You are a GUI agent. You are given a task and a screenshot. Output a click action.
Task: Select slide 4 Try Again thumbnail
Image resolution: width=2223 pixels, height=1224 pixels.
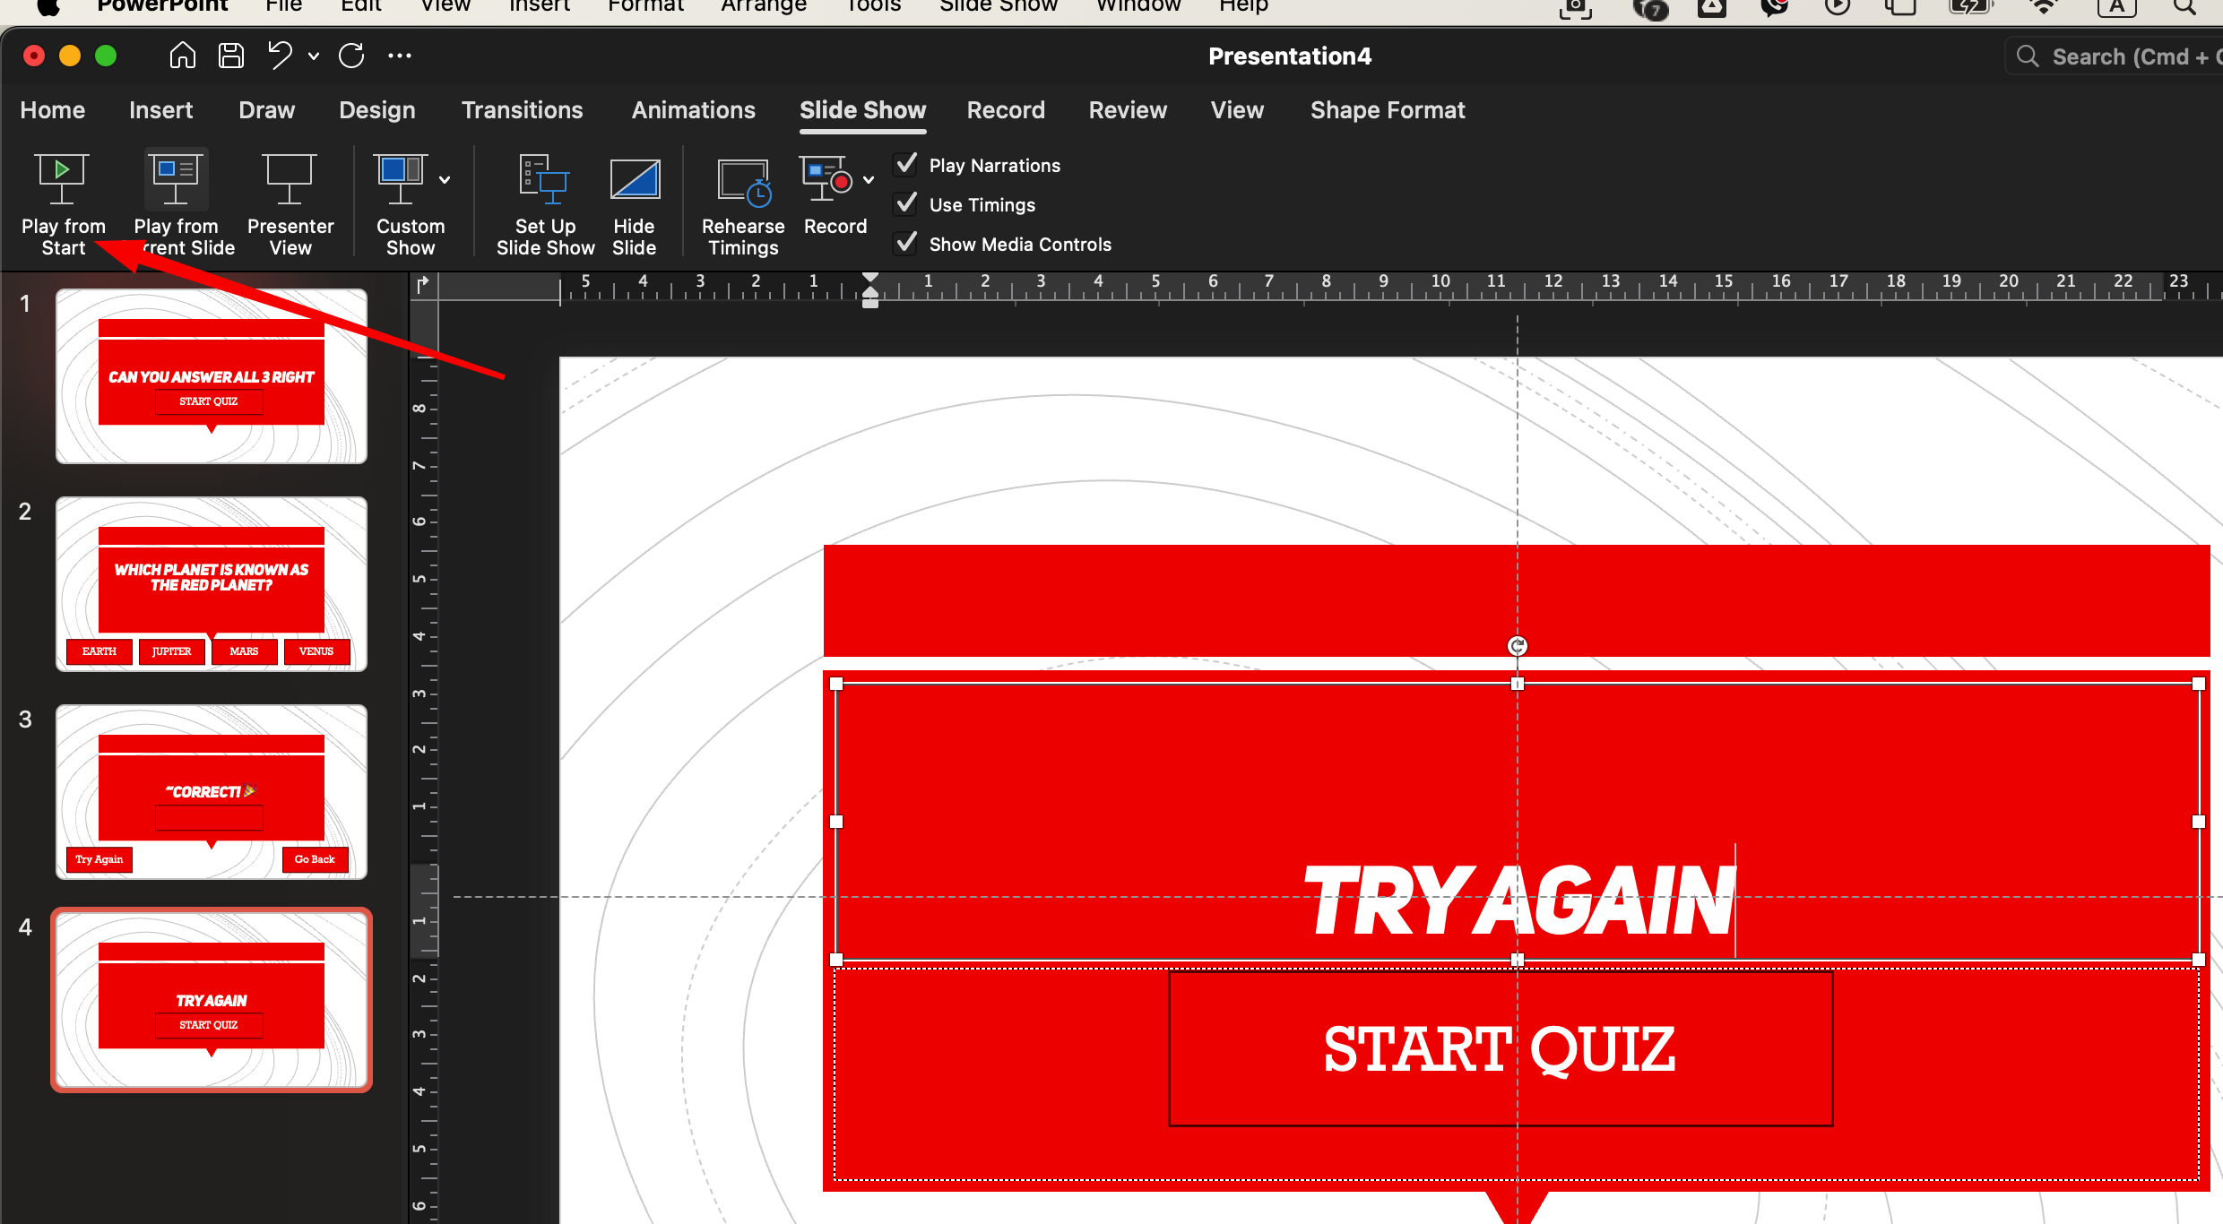coord(212,1000)
